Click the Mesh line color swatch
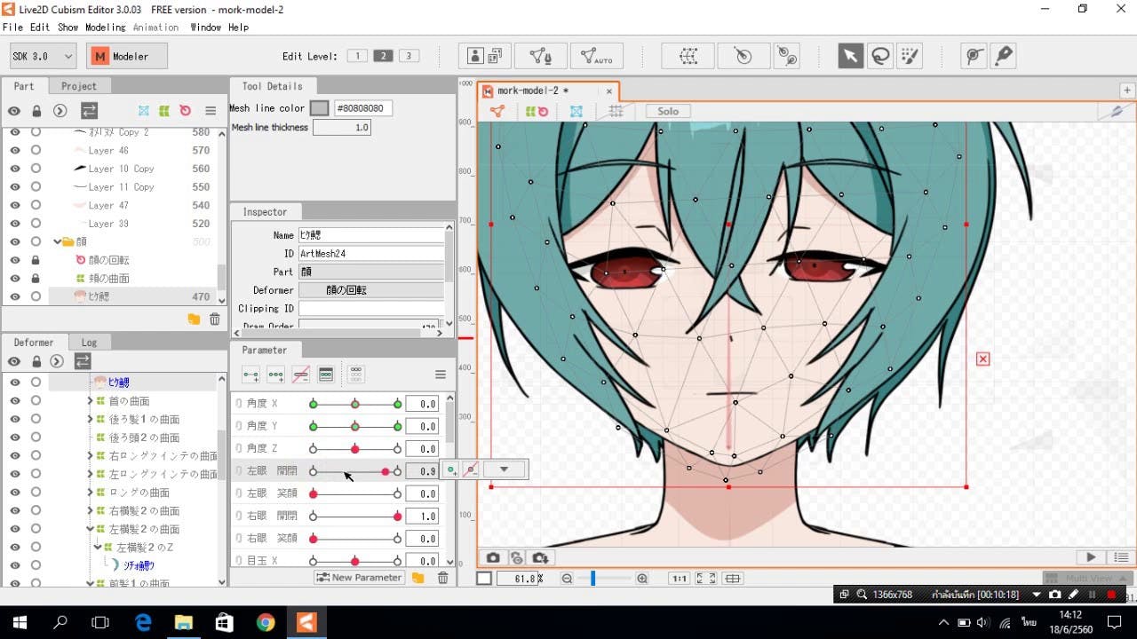Screen dimensions: 1137x639 coord(319,108)
